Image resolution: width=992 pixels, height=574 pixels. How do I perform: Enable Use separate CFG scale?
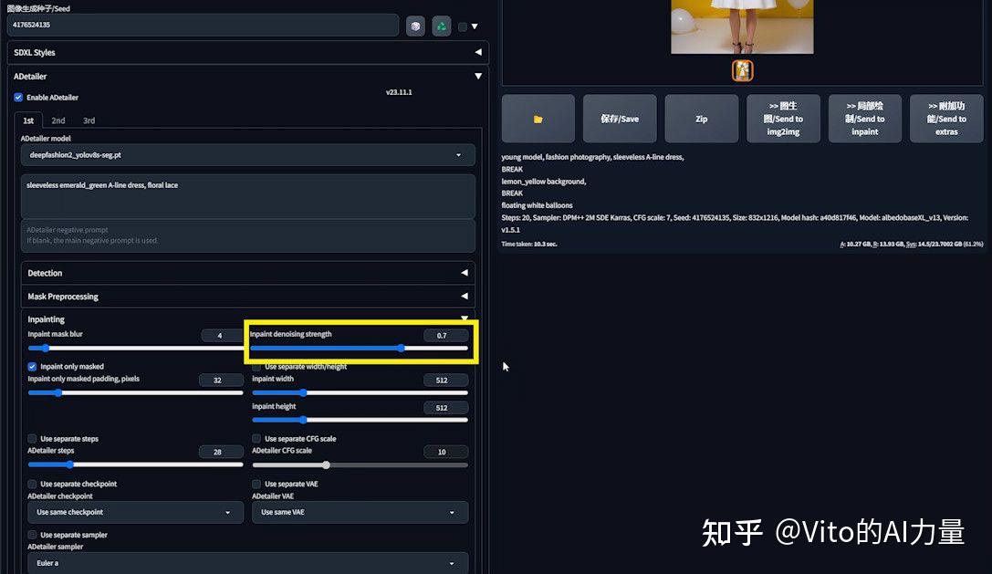pyautogui.click(x=256, y=439)
